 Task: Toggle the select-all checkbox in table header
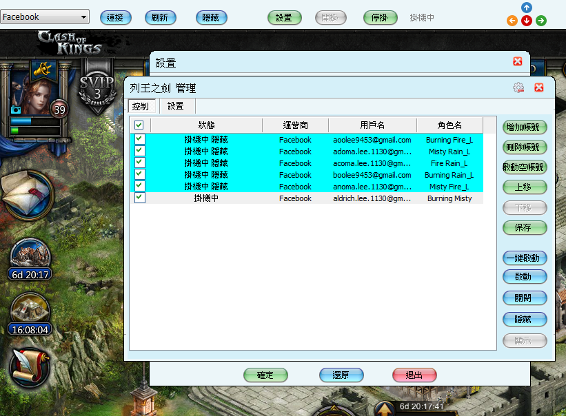139,125
